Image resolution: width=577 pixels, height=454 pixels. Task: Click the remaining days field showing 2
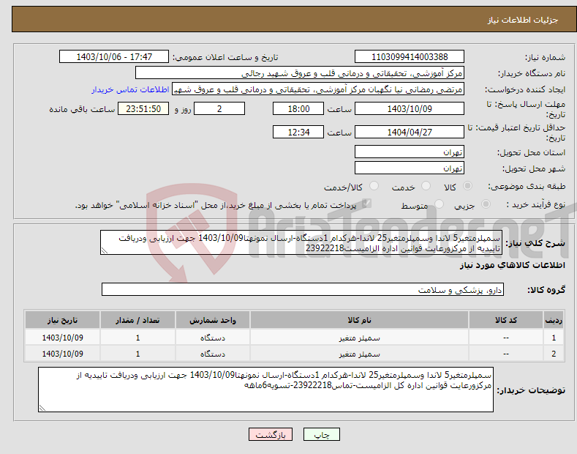coord(219,108)
